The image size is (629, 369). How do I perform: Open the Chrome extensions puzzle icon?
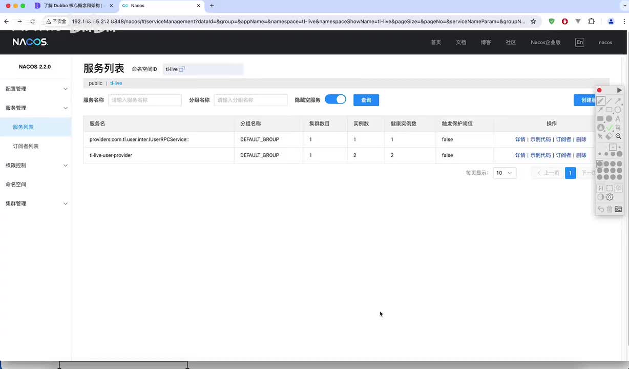pos(592,22)
